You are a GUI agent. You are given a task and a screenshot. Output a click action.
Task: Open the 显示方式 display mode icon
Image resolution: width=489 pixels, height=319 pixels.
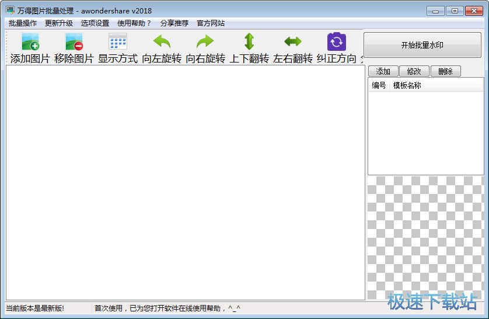[x=118, y=42]
